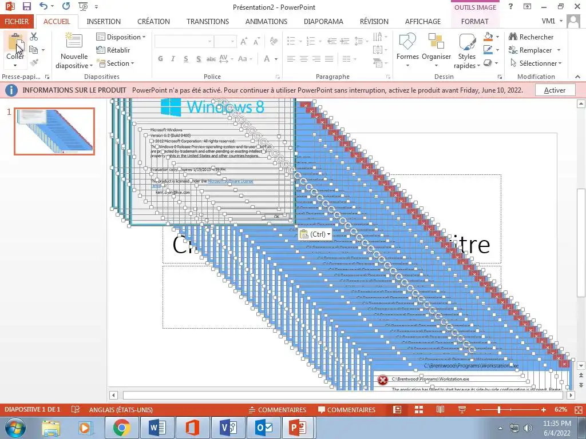Expand the Remplacer dropdown arrow

tap(559, 50)
